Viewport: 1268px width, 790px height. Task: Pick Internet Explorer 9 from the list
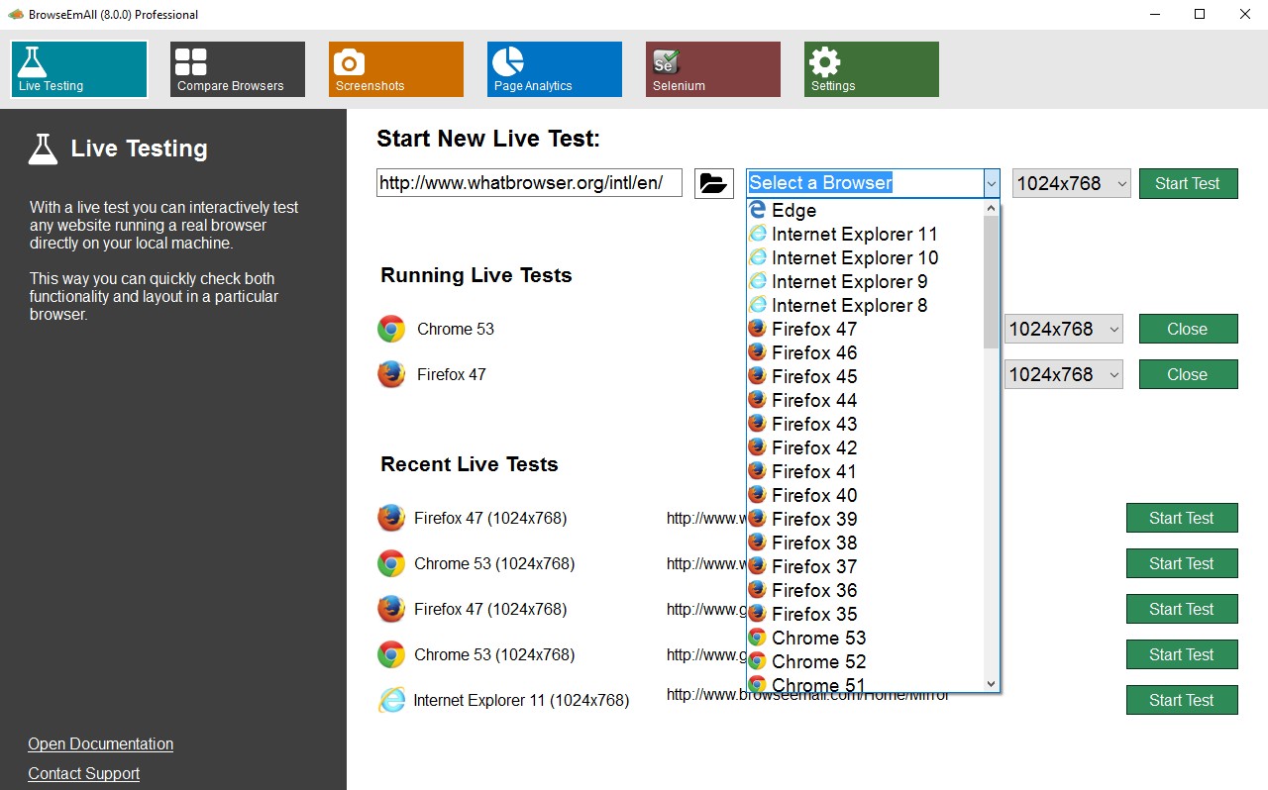(865, 281)
